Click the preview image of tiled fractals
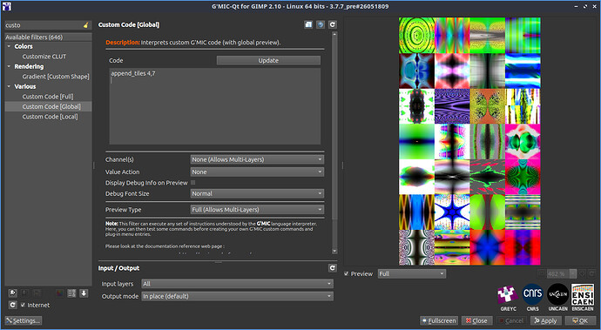The height and width of the screenshot is (330, 601). pos(469,141)
